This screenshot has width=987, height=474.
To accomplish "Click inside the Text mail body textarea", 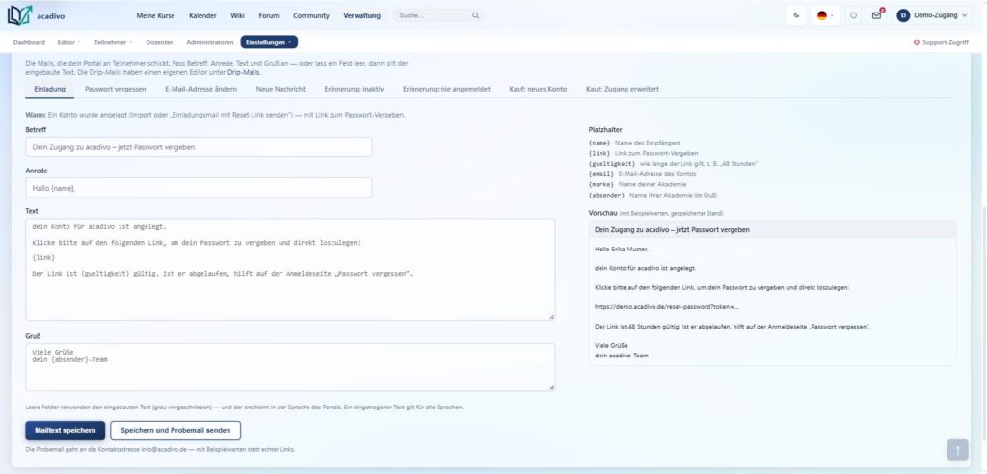I will pos(290,270).
